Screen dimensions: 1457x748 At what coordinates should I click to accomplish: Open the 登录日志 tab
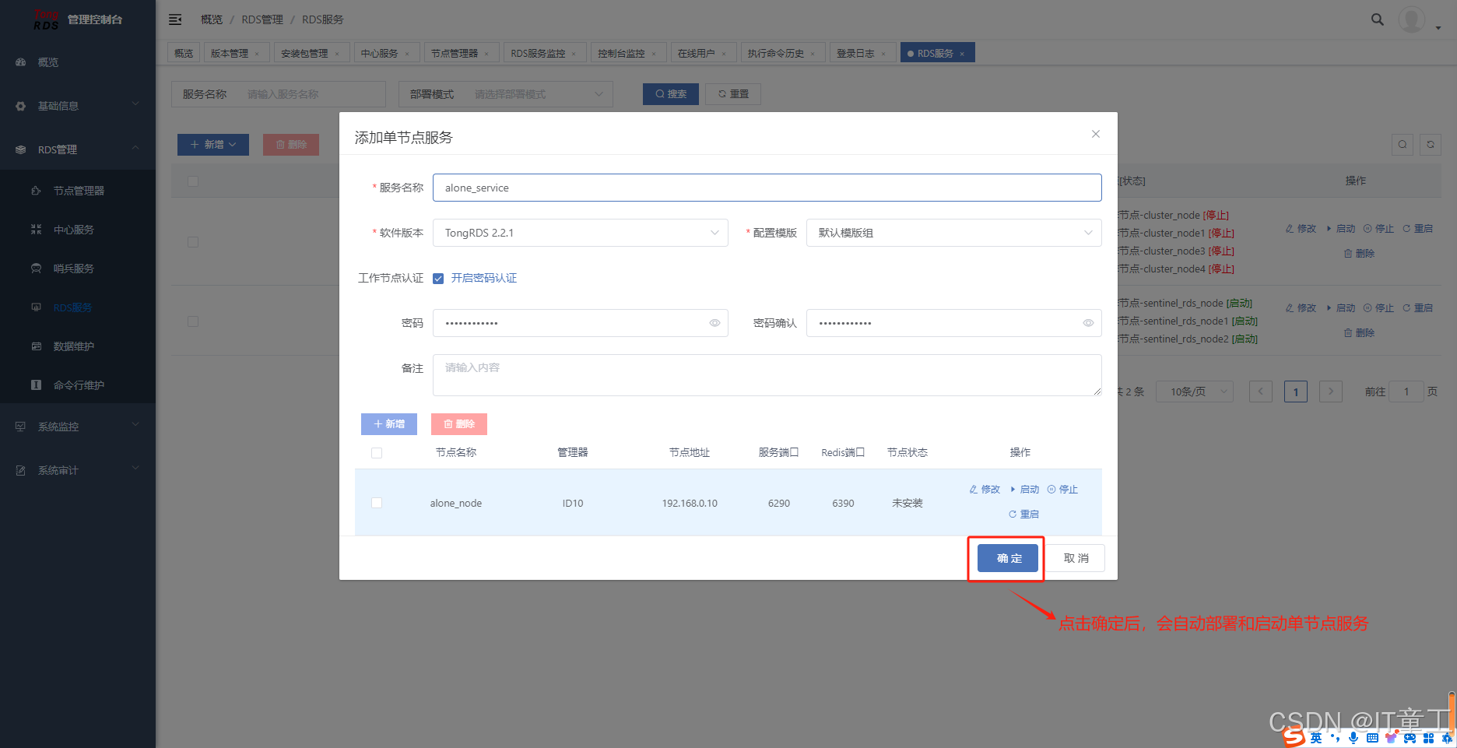[856, 52]
